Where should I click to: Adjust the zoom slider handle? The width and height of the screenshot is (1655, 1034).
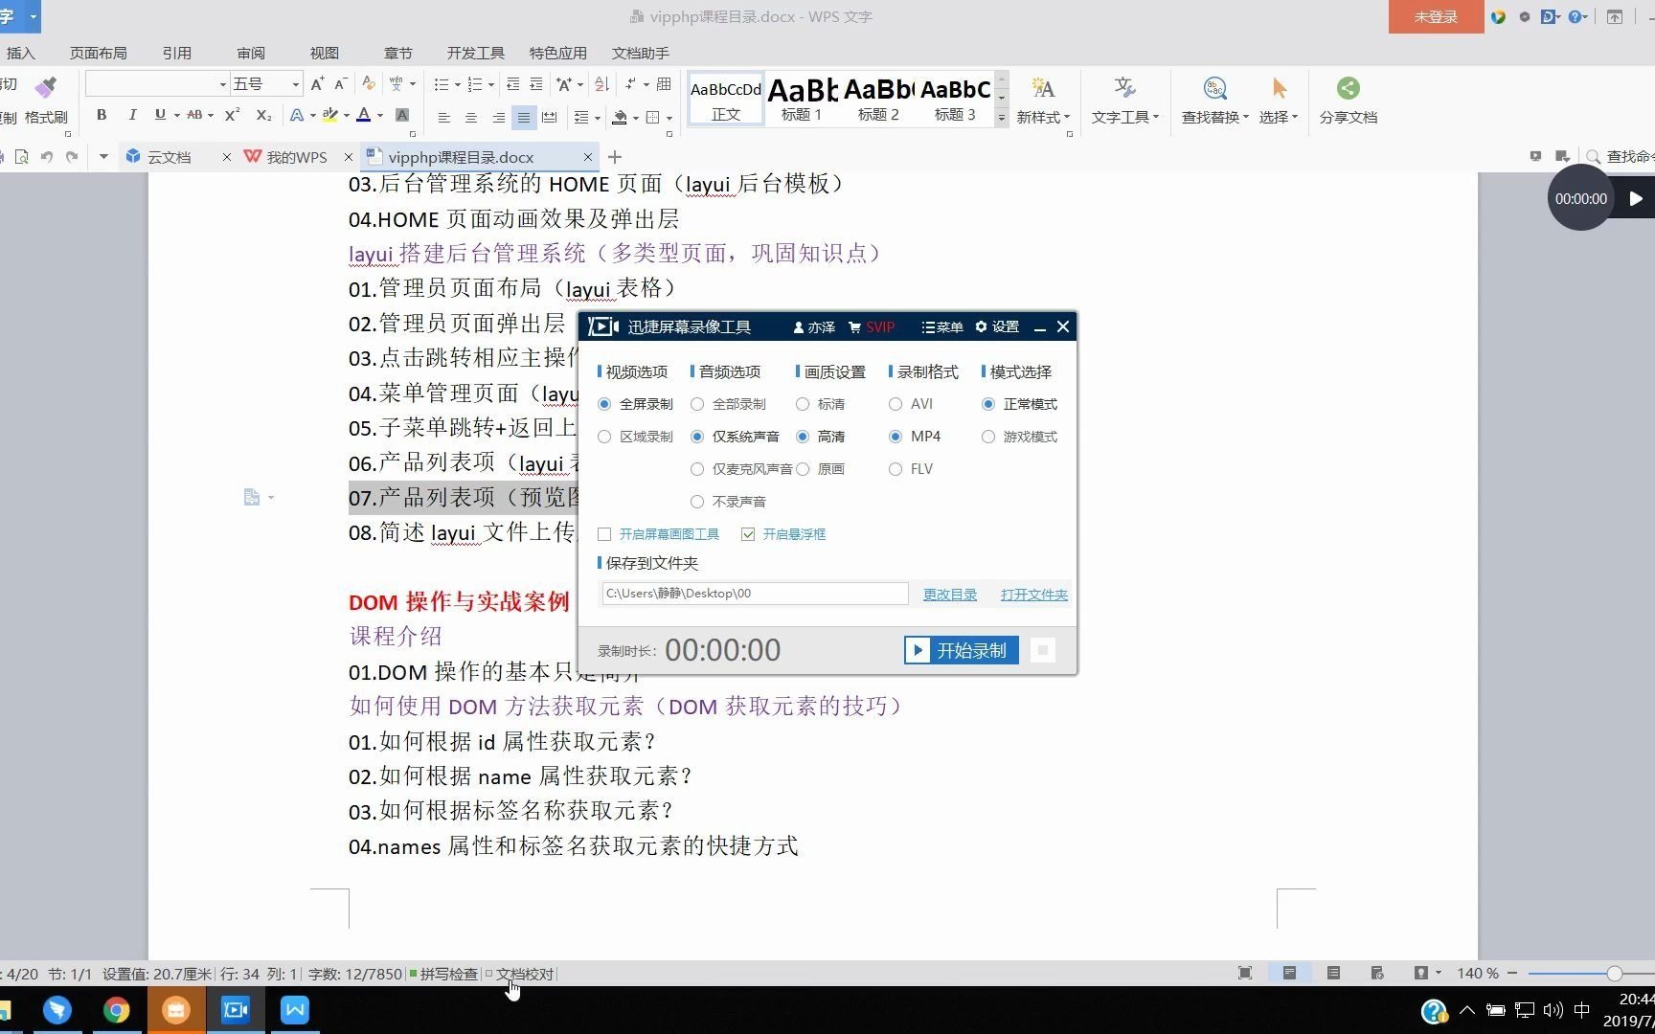point(1615,974)
